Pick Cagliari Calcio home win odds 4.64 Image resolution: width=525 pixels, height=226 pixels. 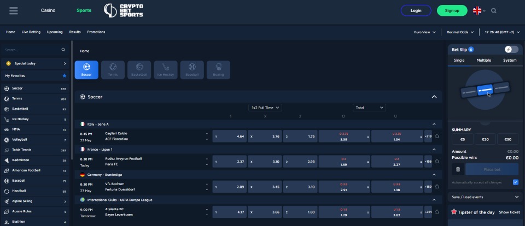(x=230, y=136)
